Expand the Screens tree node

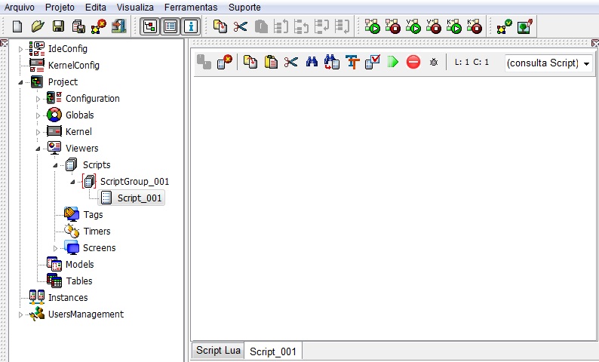pos(55,248)
